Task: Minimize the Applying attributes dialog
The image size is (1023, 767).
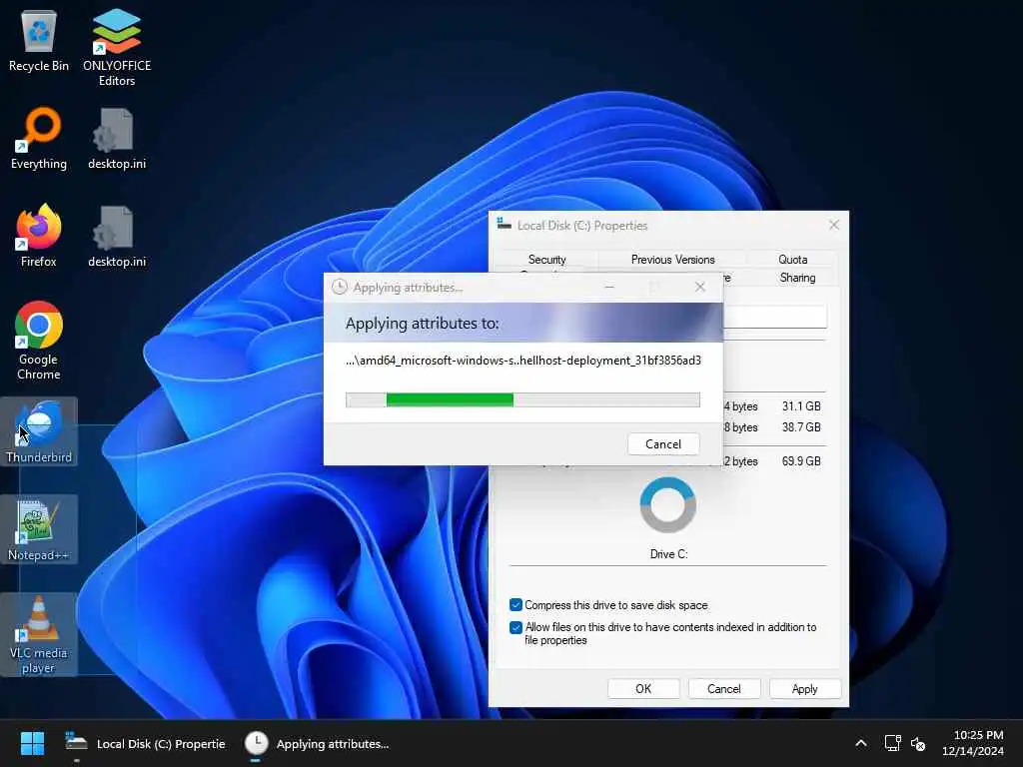Action: pos(609,287)
